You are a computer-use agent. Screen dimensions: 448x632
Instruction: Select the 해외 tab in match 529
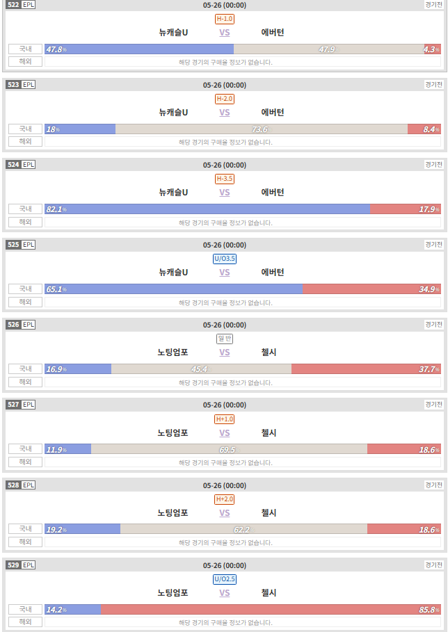pyautogui.click(x=26, y=622)
